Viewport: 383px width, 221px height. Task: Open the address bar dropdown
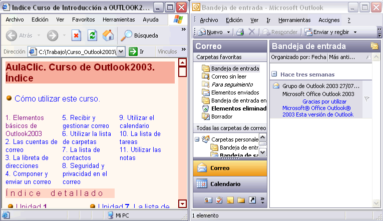tap(121, 51)
